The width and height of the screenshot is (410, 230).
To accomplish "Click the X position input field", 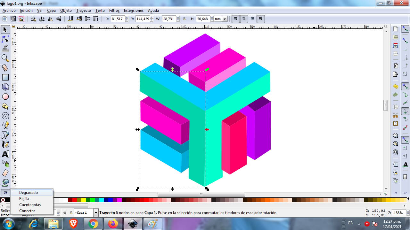I will click(x=118, y=19).
